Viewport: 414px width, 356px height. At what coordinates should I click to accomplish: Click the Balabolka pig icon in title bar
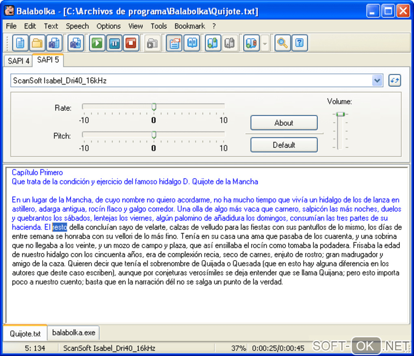click(9, 11)
